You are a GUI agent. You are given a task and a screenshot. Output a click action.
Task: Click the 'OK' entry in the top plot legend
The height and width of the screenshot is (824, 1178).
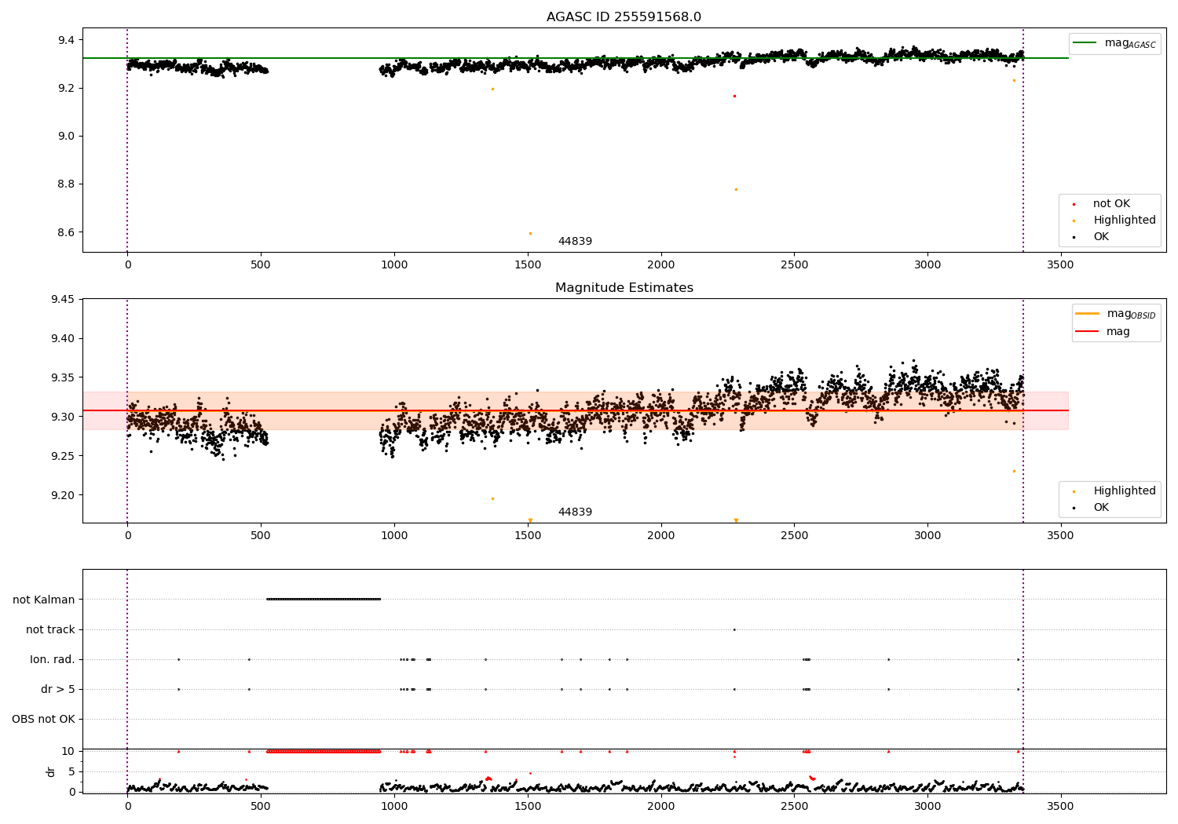(x=1101, y=237)
